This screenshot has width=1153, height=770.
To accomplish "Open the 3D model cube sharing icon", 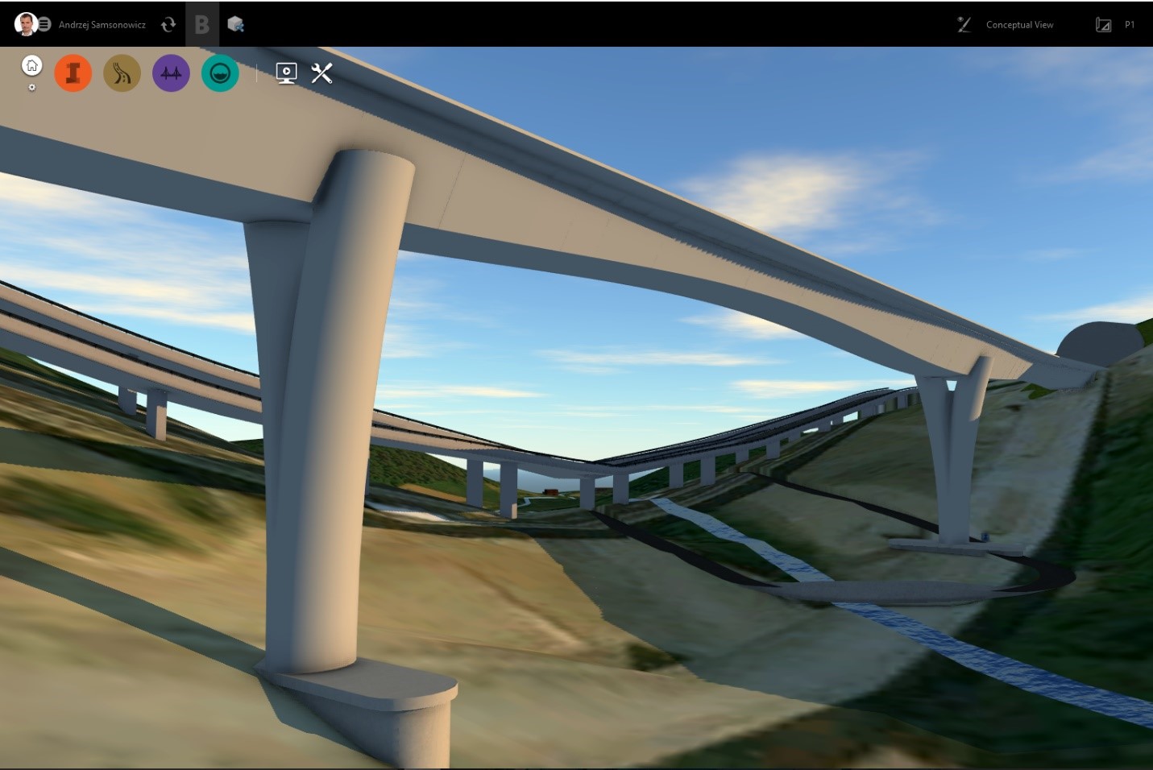I will point(234,24).
